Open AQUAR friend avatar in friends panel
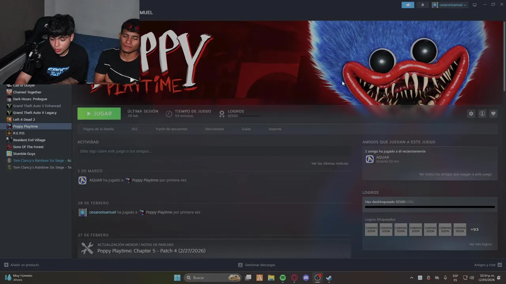 370,159
